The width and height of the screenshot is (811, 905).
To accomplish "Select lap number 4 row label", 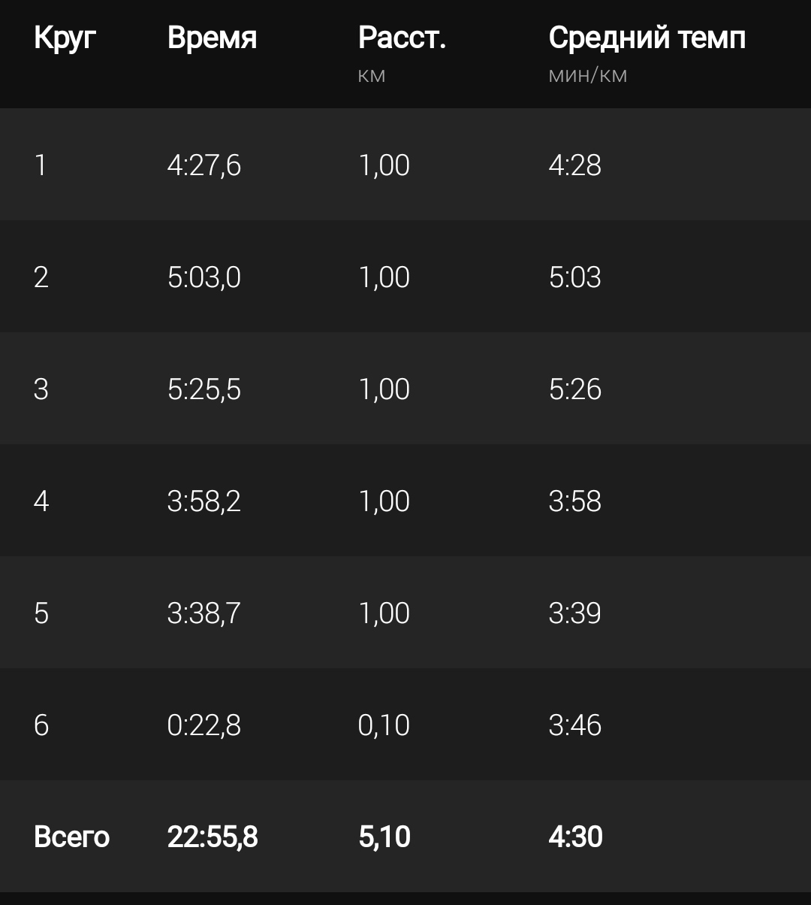I will pos(41,501).
